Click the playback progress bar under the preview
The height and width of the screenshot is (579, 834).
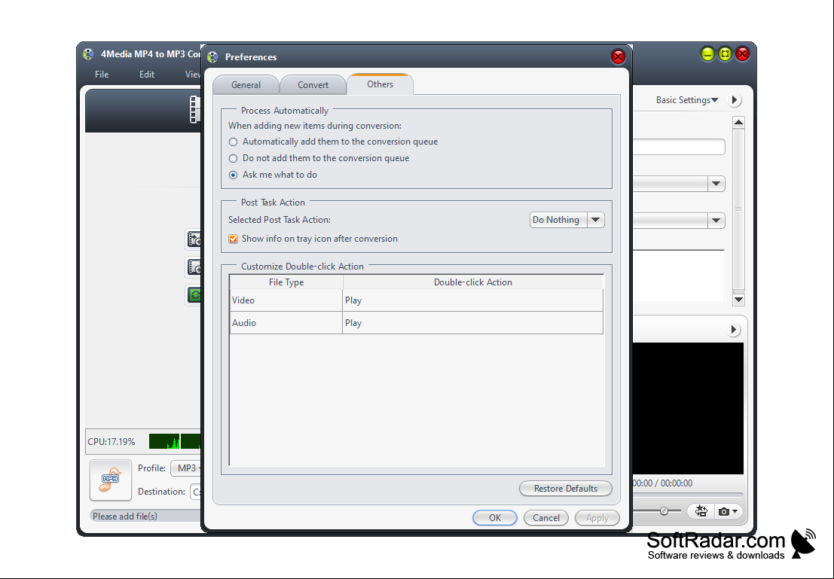(x=687, y=494)
